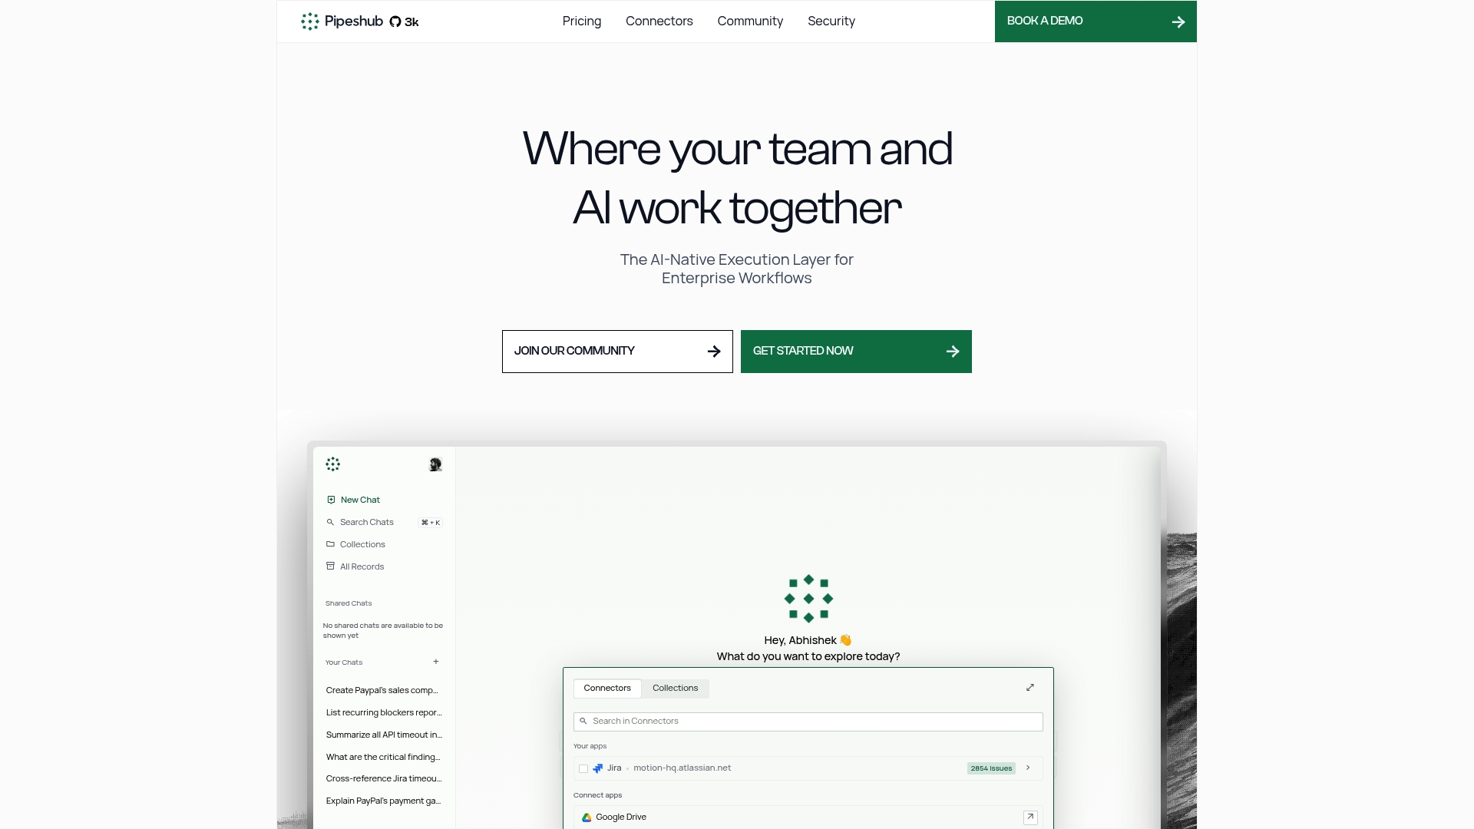Open chat 'Create Paypal's sales comp...'
This screenshot has height=829, width=1474.
coord(382,690)
